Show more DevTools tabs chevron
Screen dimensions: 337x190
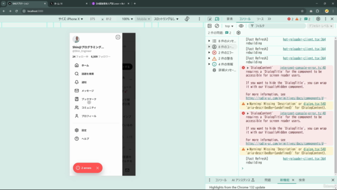(269, 19)
